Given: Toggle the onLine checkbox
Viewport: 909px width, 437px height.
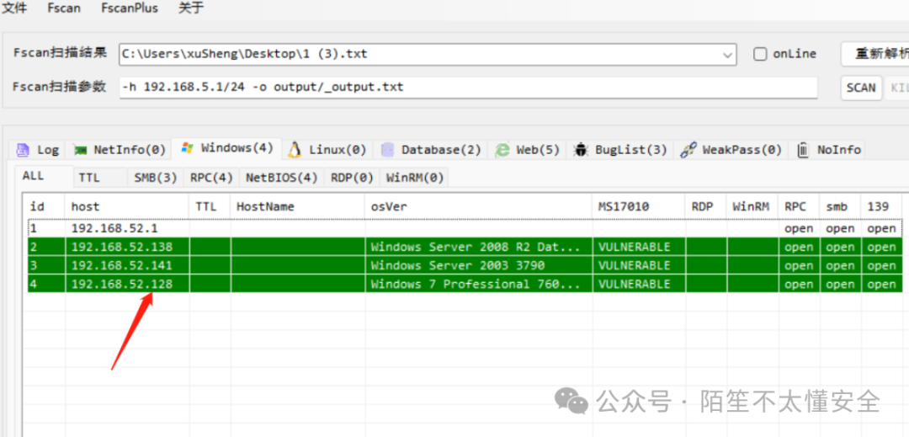Looking at the screenshot, I should (x=760, y=54).
